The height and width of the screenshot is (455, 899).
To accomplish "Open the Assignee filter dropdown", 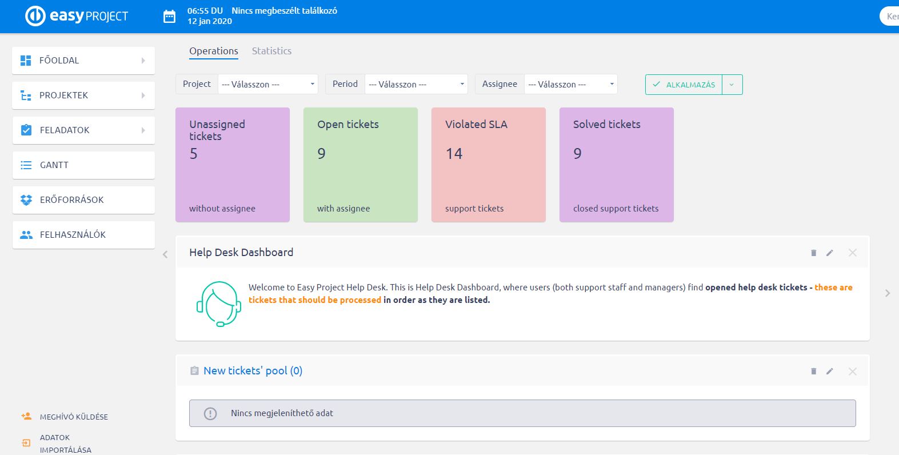I will [570, 85].
